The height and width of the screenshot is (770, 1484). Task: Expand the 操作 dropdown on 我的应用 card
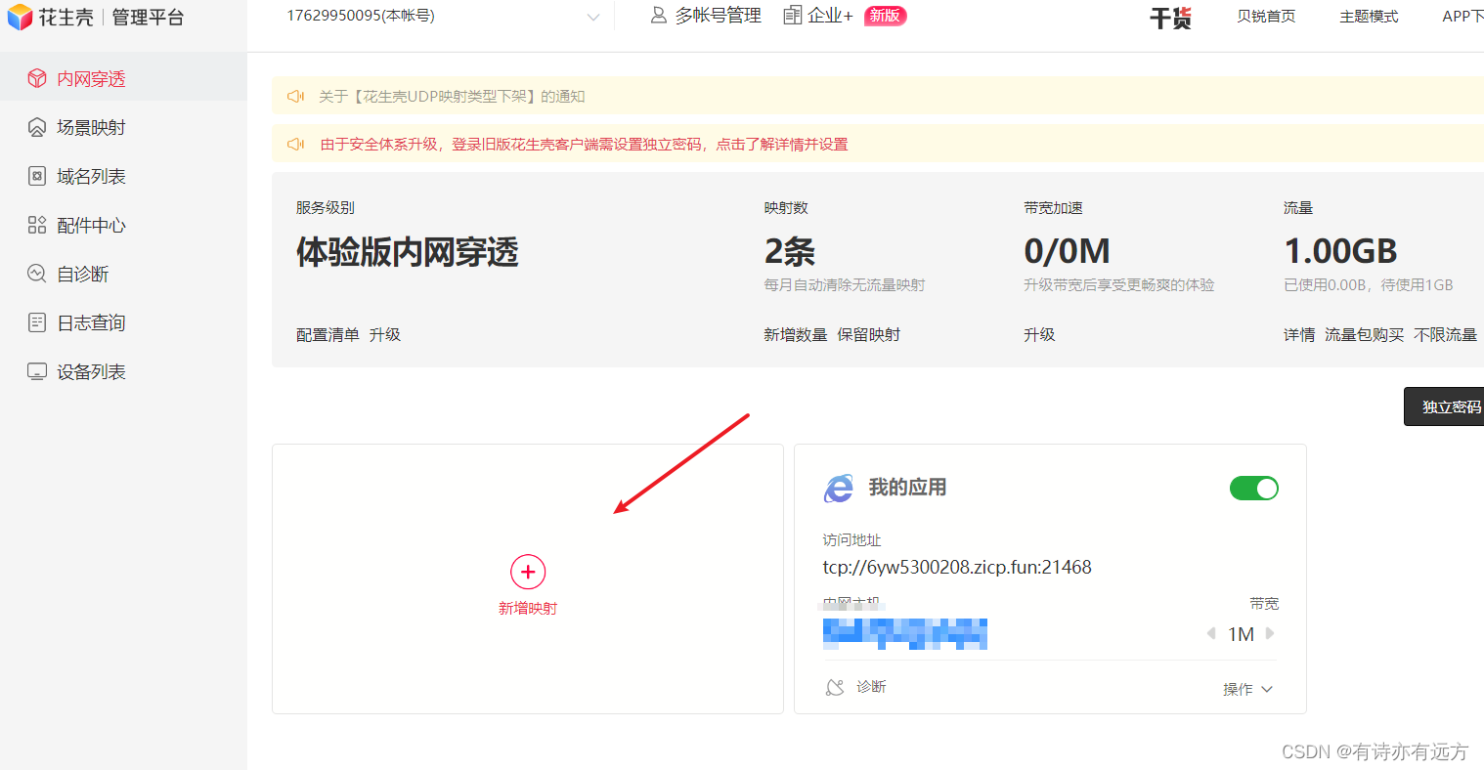tap(1247, 689)
